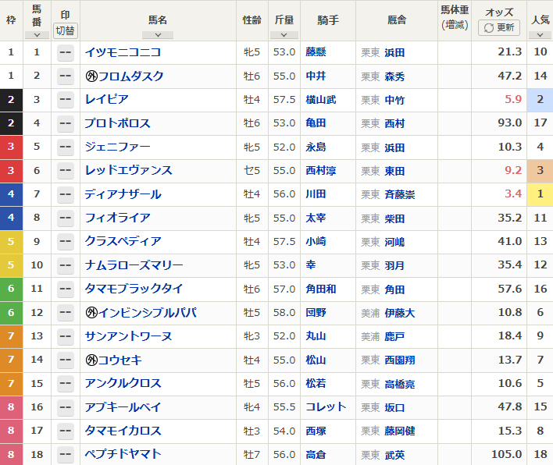Open mark selector for レッドエヴァンス
This screenshot has height=465, width=553.
point(66,171)
